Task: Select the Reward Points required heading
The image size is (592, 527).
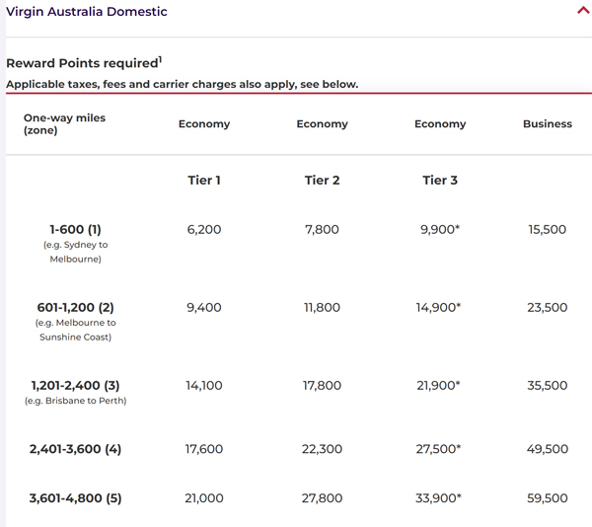Action: point(84,62)
